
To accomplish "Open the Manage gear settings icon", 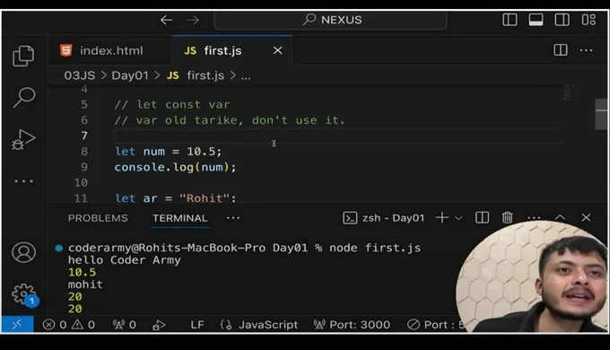I will pos(23,294).
